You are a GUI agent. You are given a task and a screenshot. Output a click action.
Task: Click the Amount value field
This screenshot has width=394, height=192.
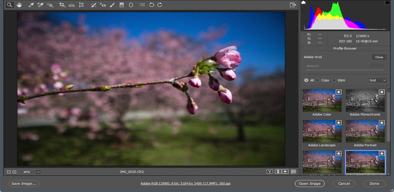pyautogui.click(x=377, y=66)
